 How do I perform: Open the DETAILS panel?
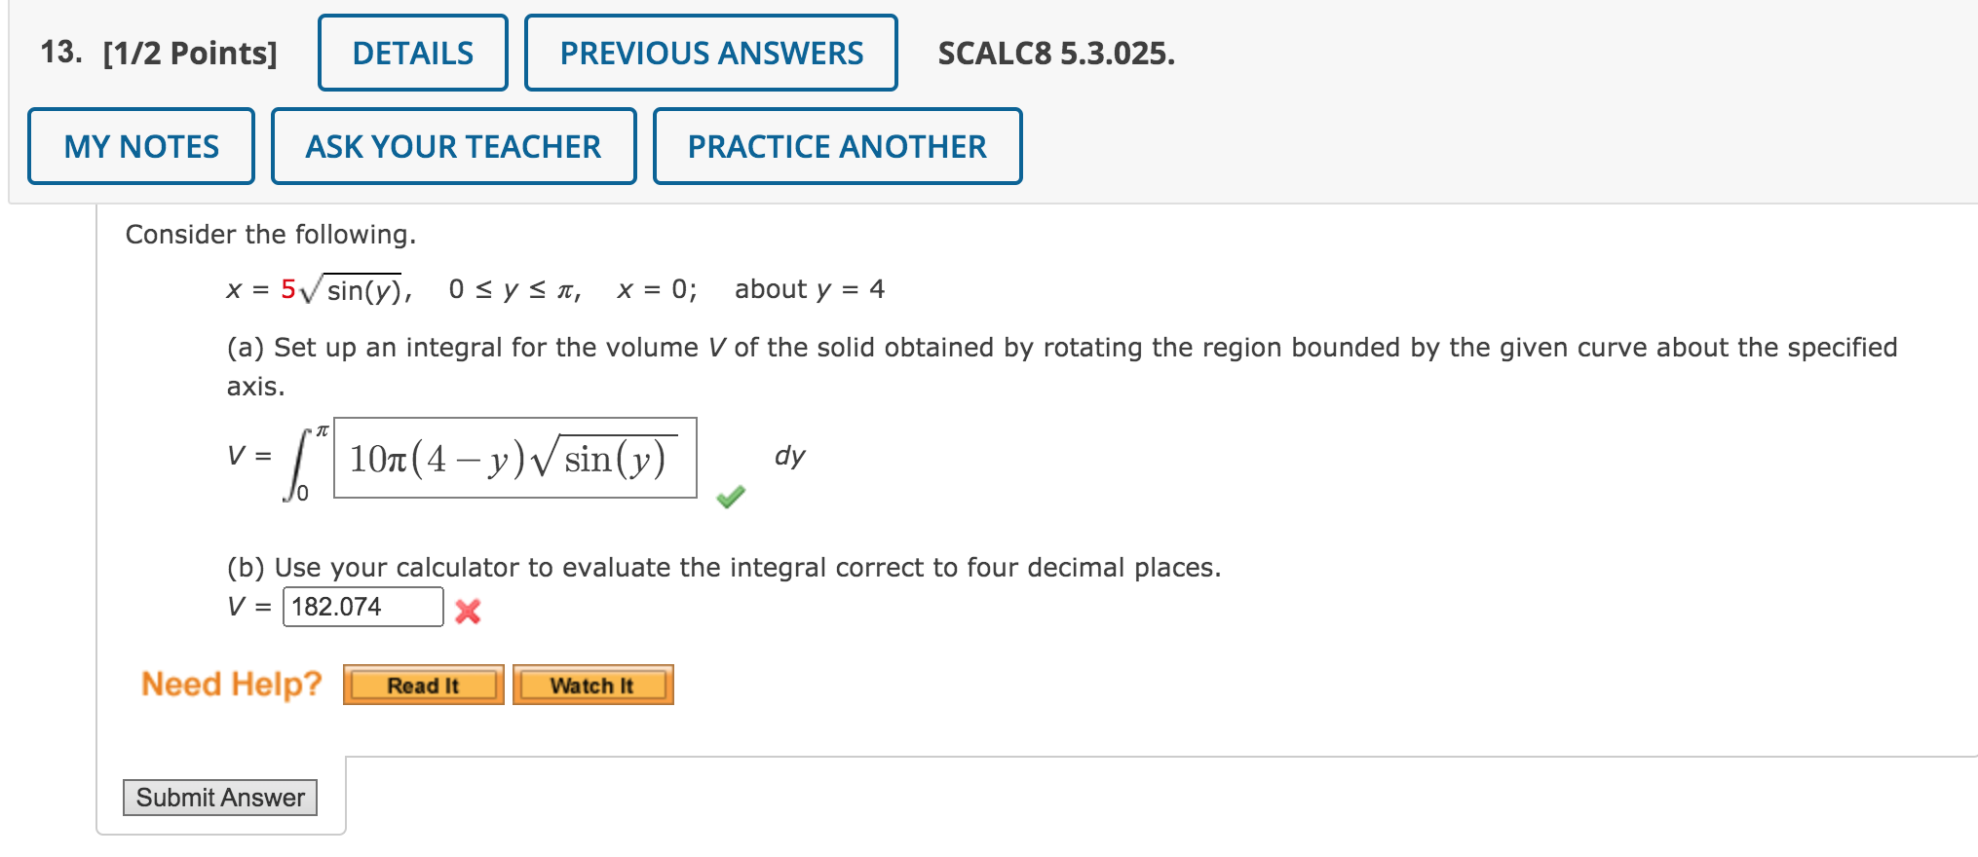[x=411, y=54]
